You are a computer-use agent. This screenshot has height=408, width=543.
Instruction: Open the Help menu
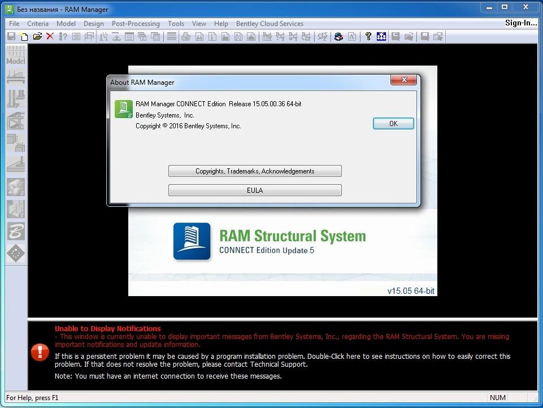[221, 24]
